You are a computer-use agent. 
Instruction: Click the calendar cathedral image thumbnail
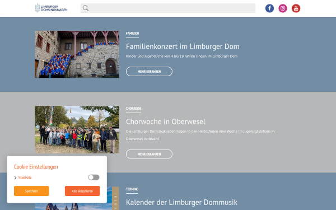77,198
